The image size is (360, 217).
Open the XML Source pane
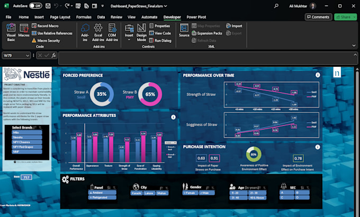[x=184, y=30]
